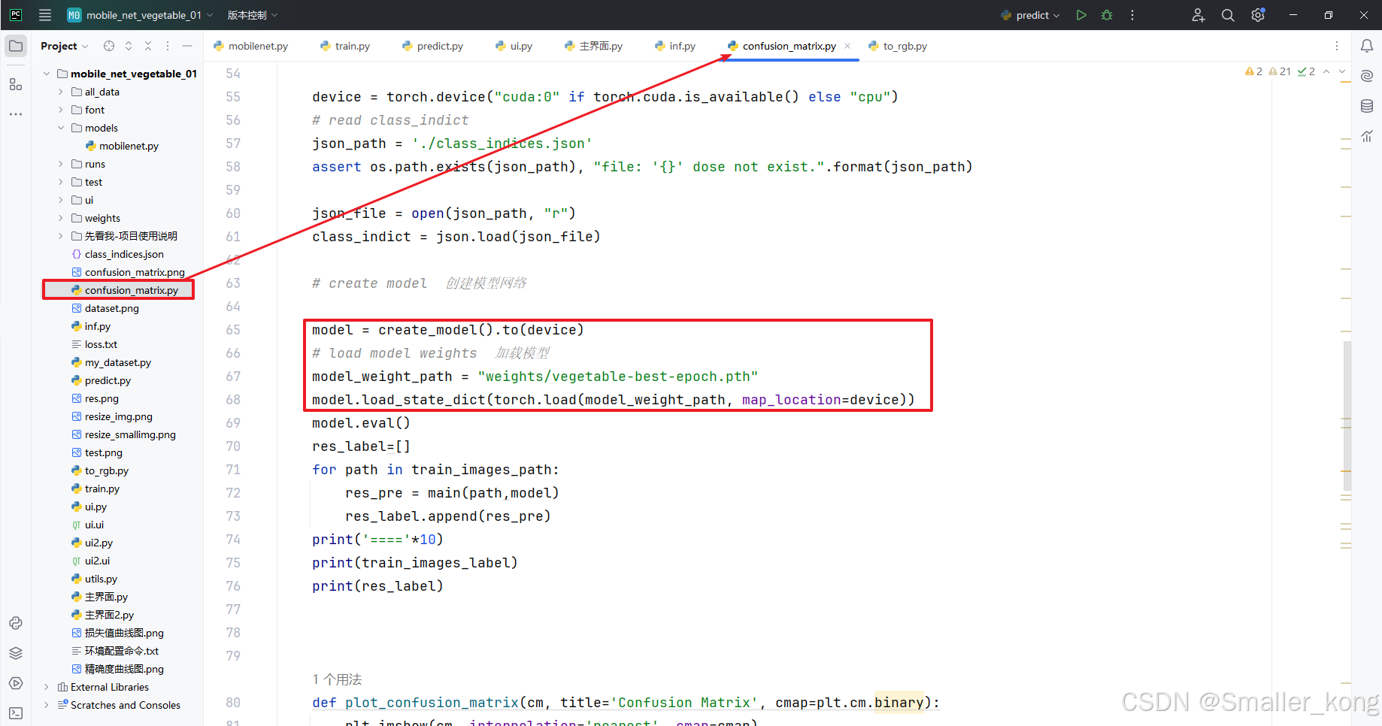This screenshot has height=726, width=1382.
Task: Collapse all project tree nodes
Action: coord(148,46)
